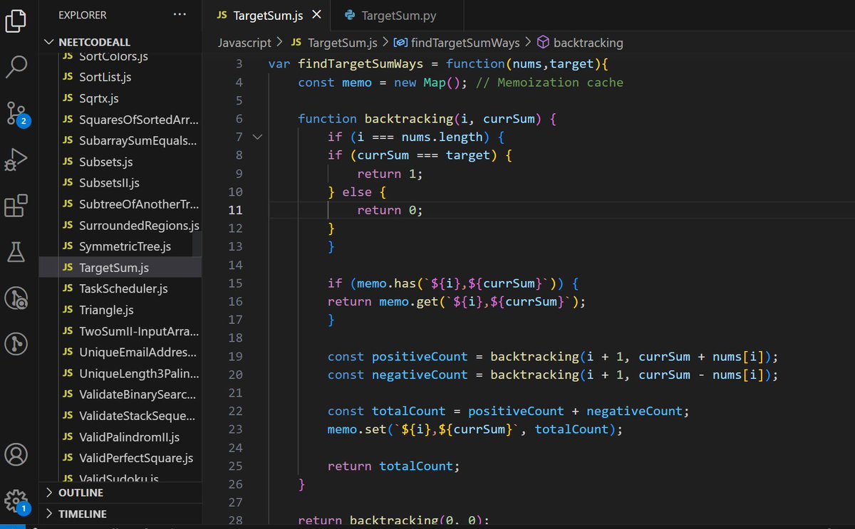
Task: Open the GitLens Inspect view
Action: pos(16,298)
